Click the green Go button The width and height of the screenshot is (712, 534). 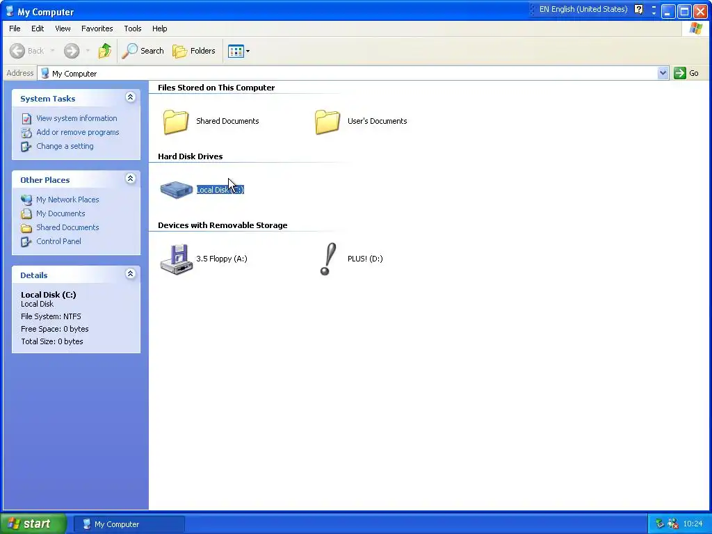(686, 72)
